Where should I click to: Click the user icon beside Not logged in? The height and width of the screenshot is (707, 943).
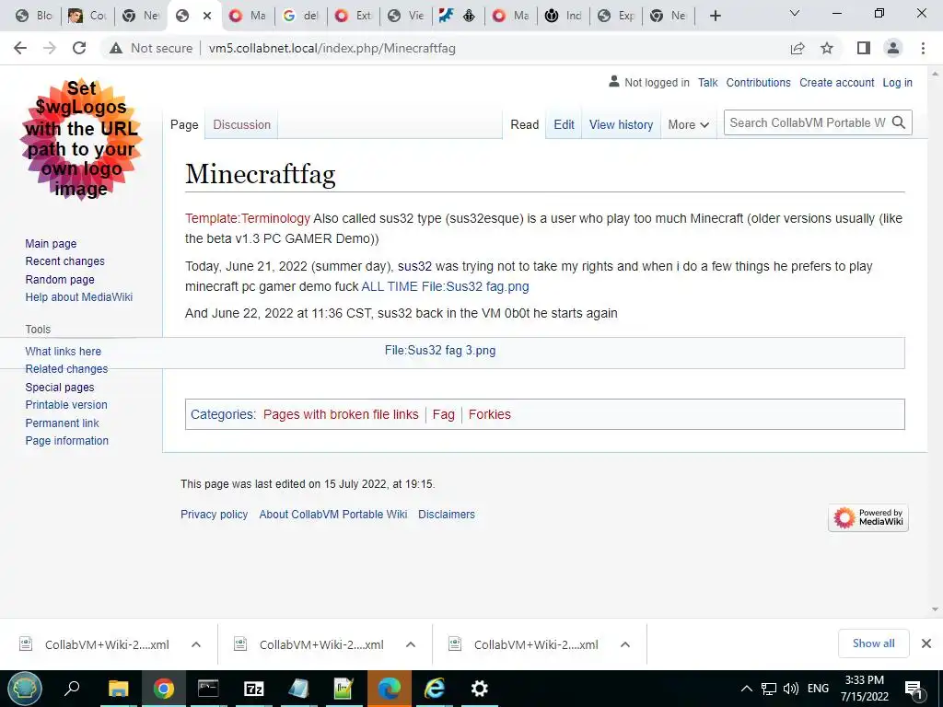click(613, 82)
